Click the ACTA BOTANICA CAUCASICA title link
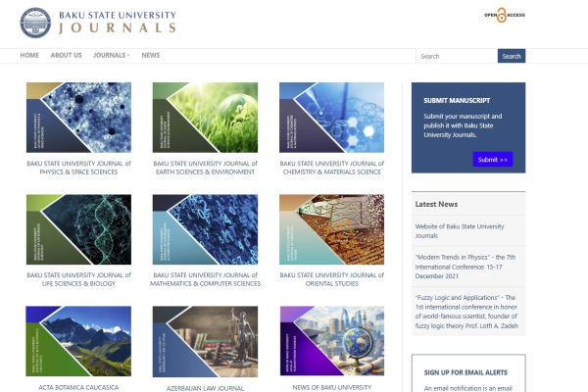The width and height of the screenshot is (588, 392). (78, 387)
